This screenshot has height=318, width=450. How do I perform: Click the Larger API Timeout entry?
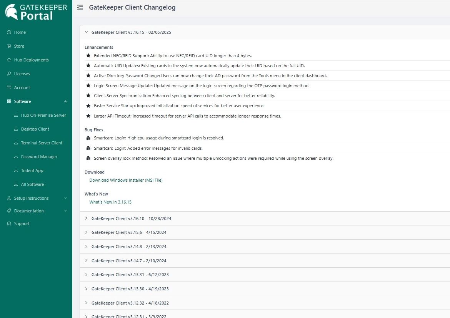187,116
